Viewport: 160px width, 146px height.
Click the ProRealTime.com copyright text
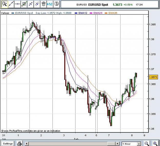31,131
